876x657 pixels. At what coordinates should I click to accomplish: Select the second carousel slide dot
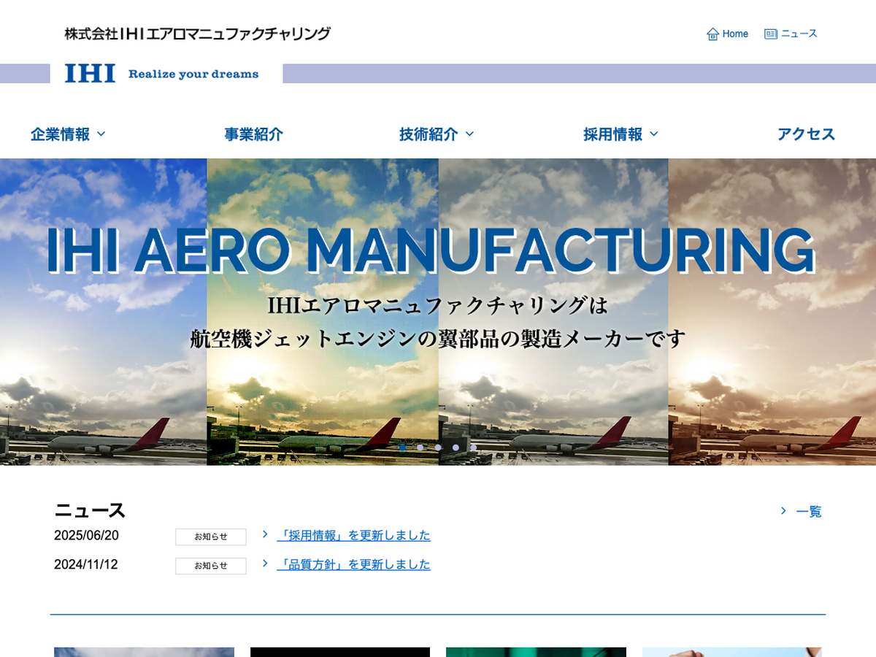tap(420, 447)
